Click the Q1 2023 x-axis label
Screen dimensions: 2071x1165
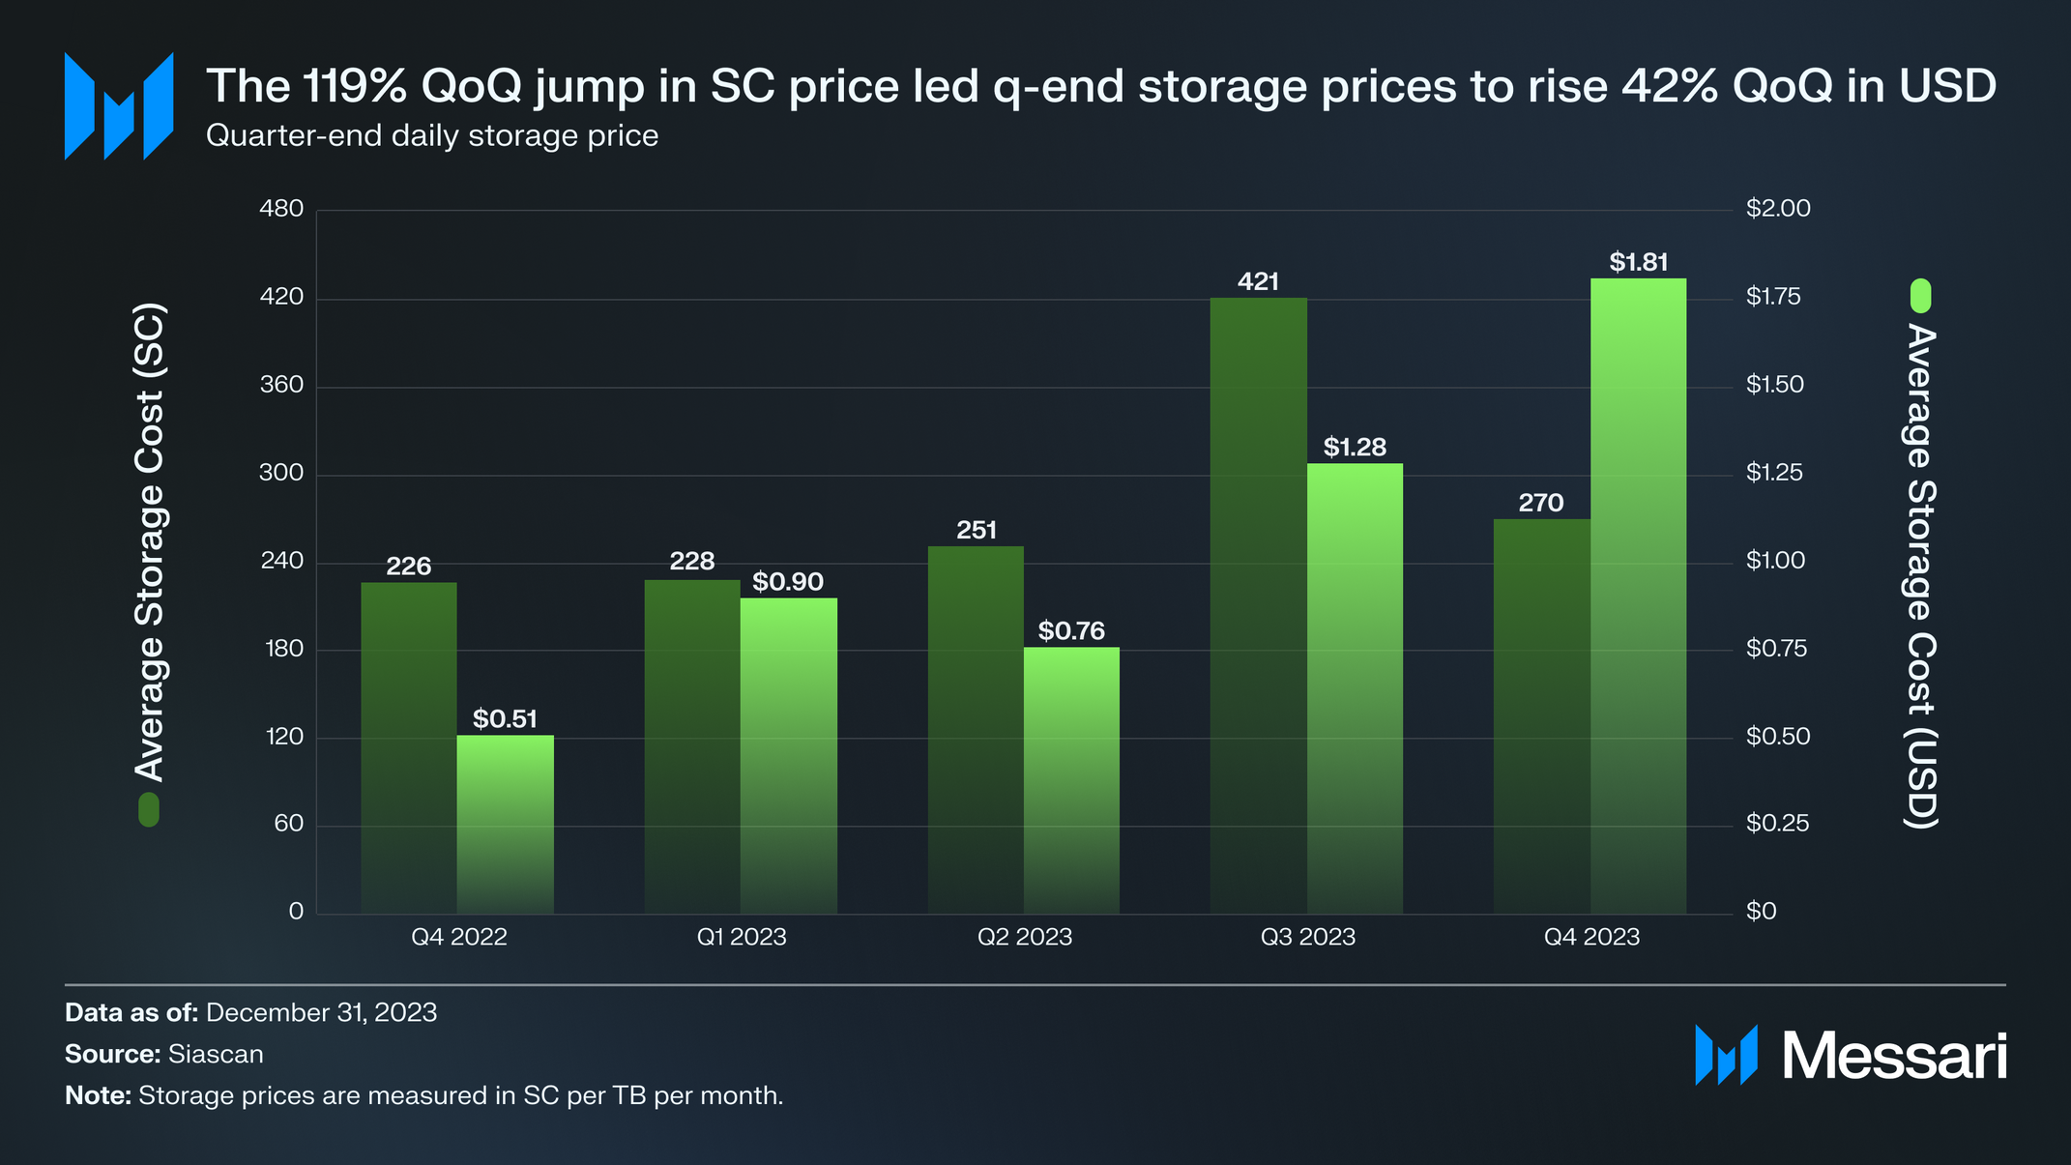coord(742,937)
